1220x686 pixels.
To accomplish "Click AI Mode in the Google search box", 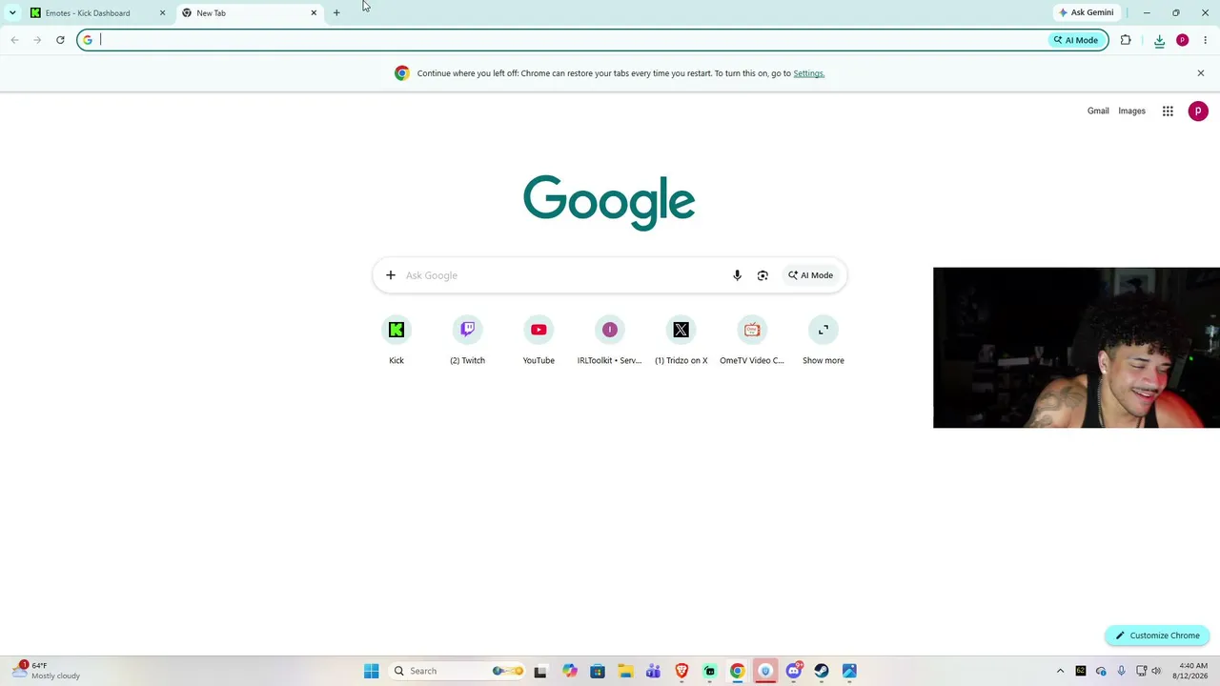I will click(810, 275).
